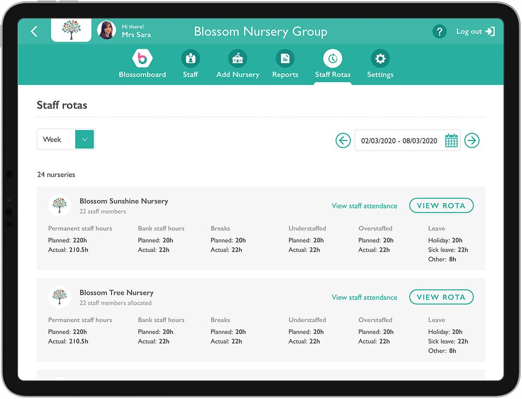
Task: View staff attendance for Blossom Tree Nursery
Action: click(364, 297)
